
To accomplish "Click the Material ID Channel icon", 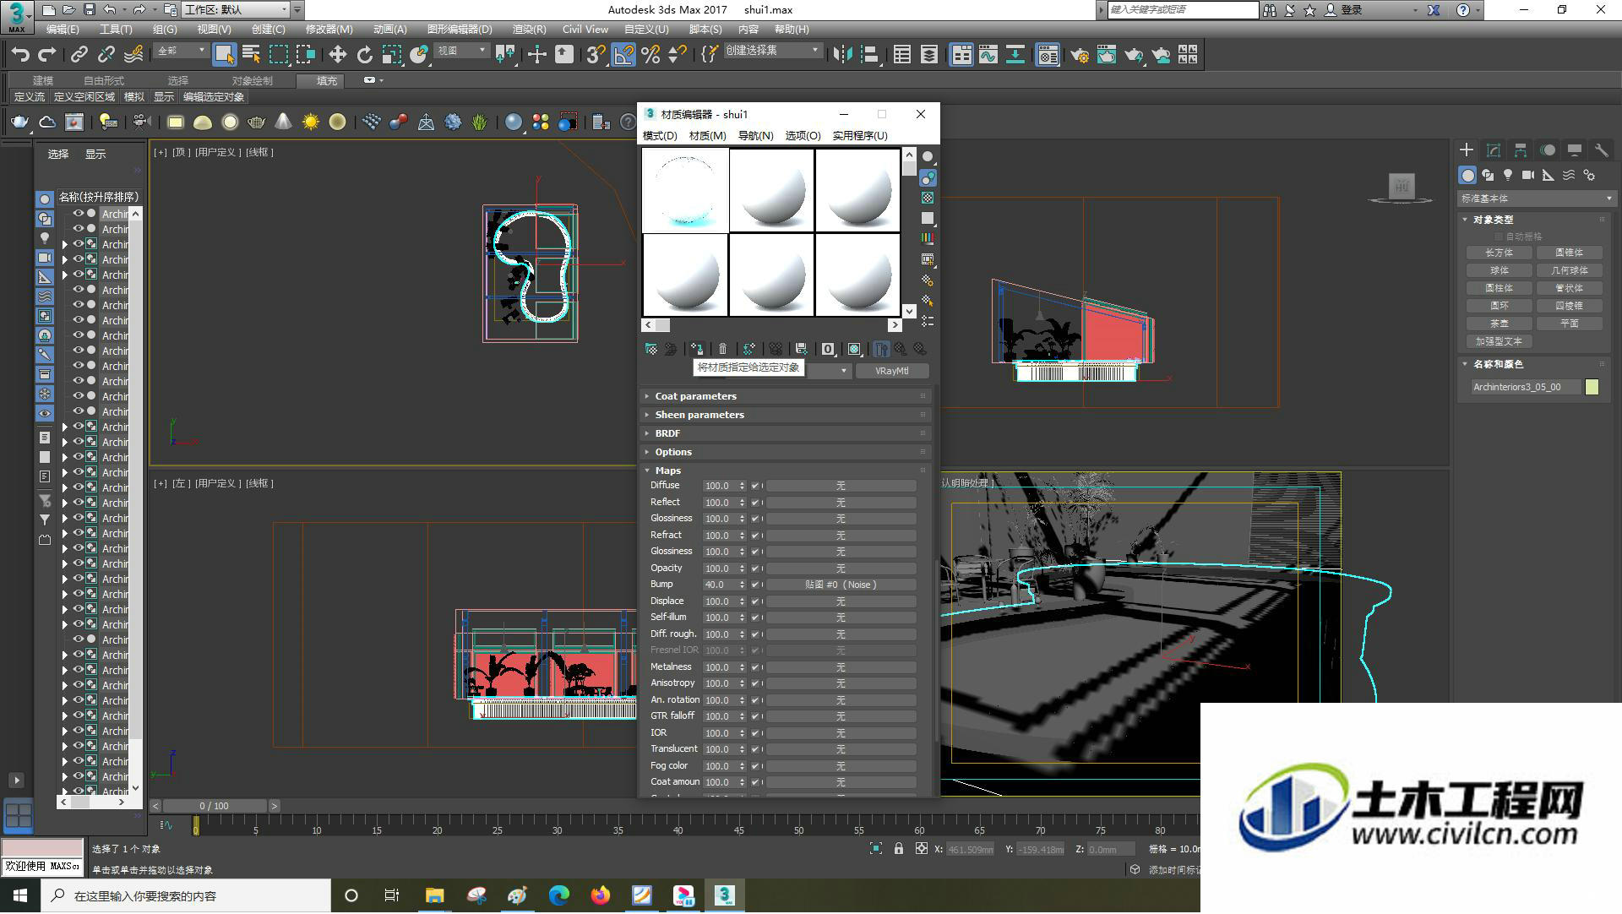I will 828,349.
